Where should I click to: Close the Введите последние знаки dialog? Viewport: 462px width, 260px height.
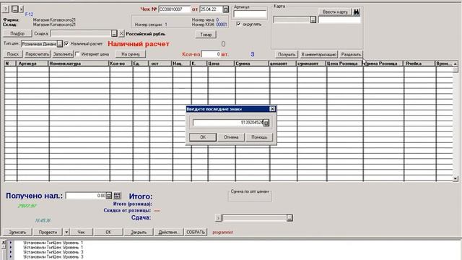273,109
